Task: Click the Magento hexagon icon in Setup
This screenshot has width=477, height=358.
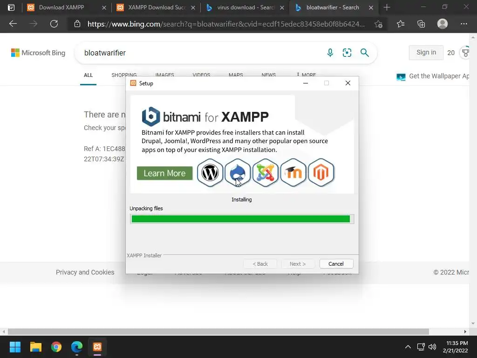Action: [x=321, y=172]
